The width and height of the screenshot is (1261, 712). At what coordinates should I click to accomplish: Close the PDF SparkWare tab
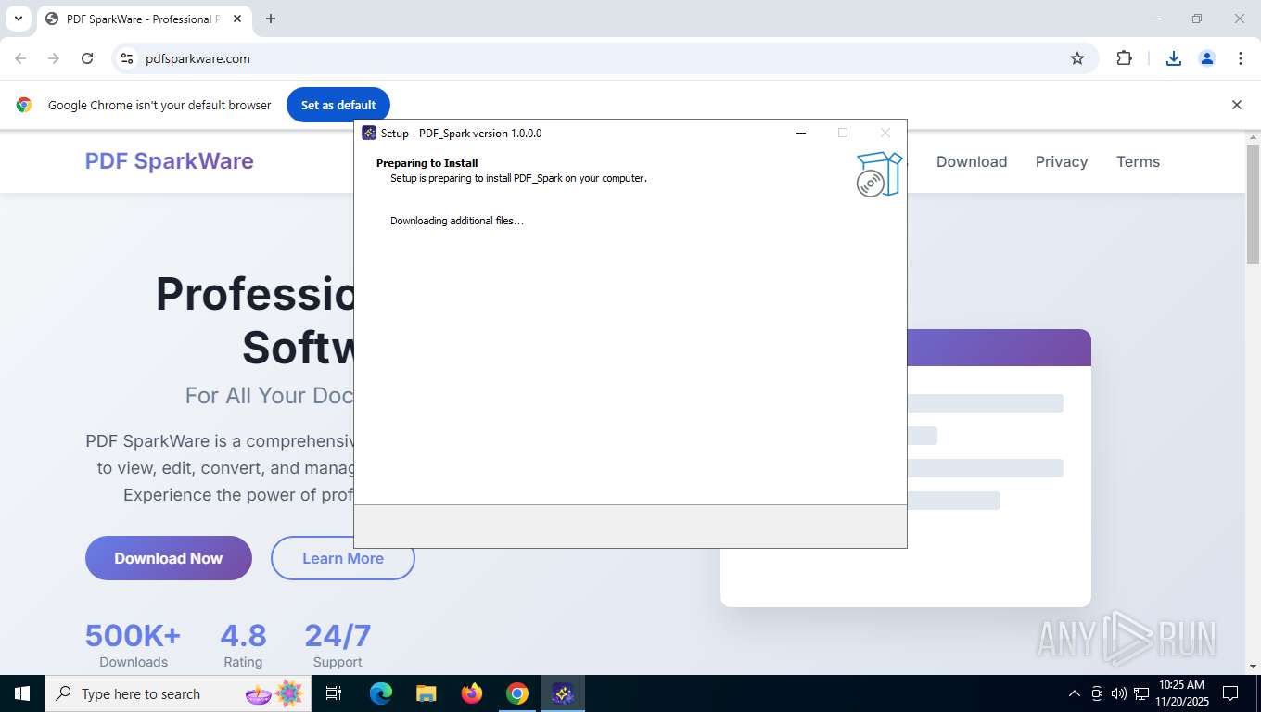pyautogui.click(x=237, y=19)
